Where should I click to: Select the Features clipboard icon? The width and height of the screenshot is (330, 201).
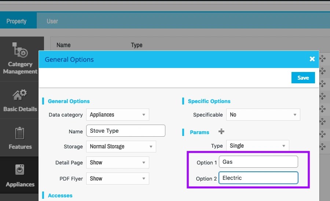tap(20, 134)
